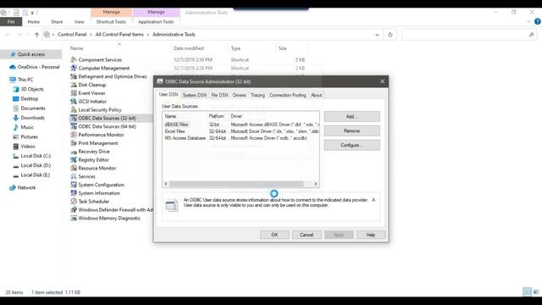The height and width of the screenshot is (305, 542).
Task: Expand the address bar history dropdown
Action: click(x=377, y=35)
